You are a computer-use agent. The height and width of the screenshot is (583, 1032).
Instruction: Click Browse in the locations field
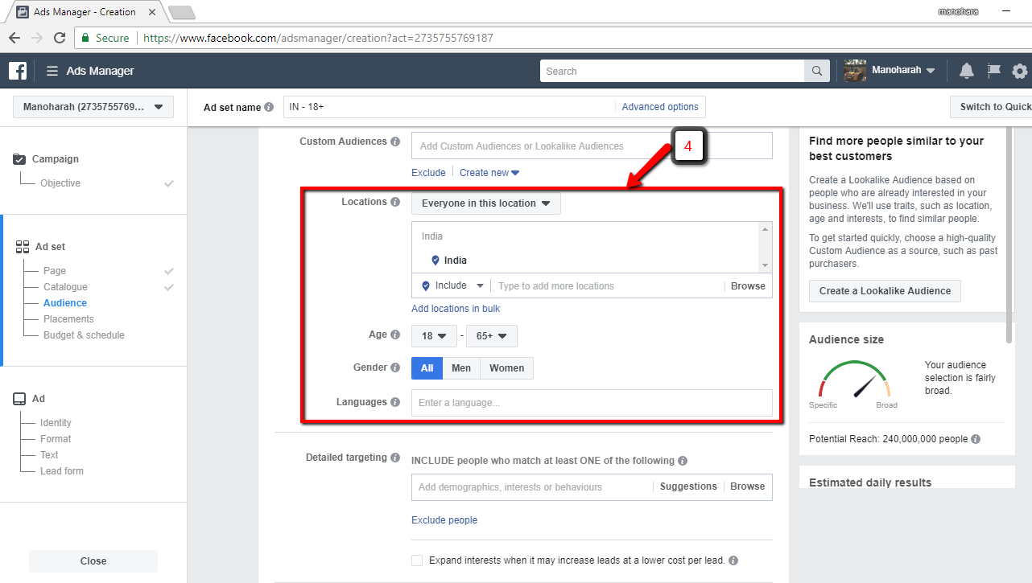(x=748, y=286)
